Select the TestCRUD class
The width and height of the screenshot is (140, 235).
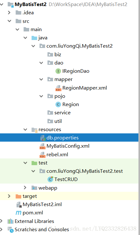coord(66,179)
